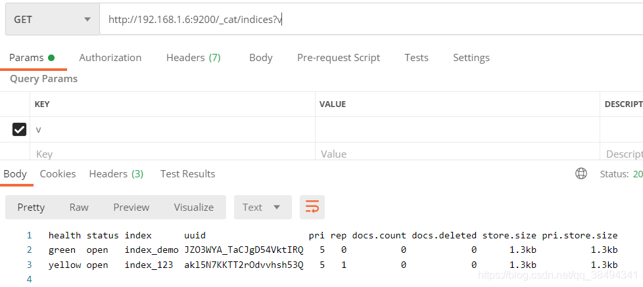Click the request URL input field
Screen dimensions: 643x287
click(368, 20)
